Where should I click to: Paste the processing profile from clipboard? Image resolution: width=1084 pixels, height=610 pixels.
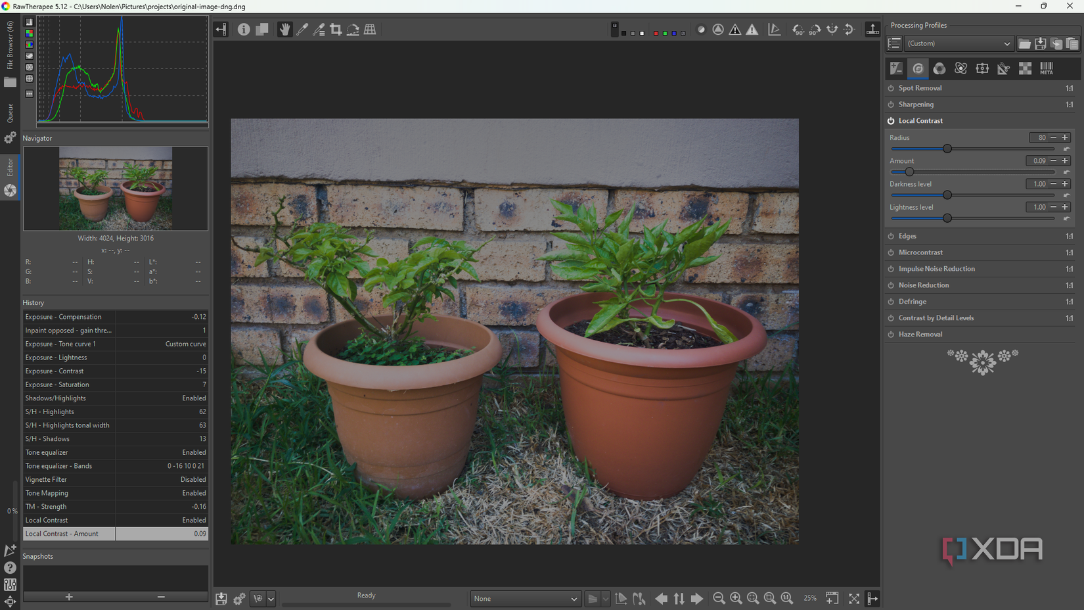tap(1072, 44)
